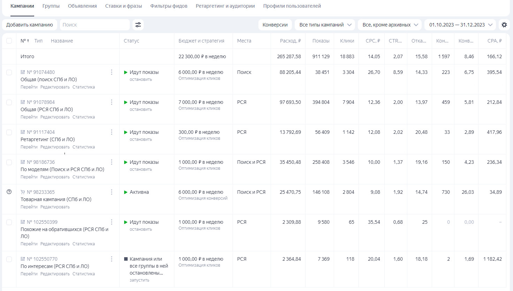Tick checkbox for По интересам campaign
This screenshot has width=513, height=291.
click(x=9, y=259)
